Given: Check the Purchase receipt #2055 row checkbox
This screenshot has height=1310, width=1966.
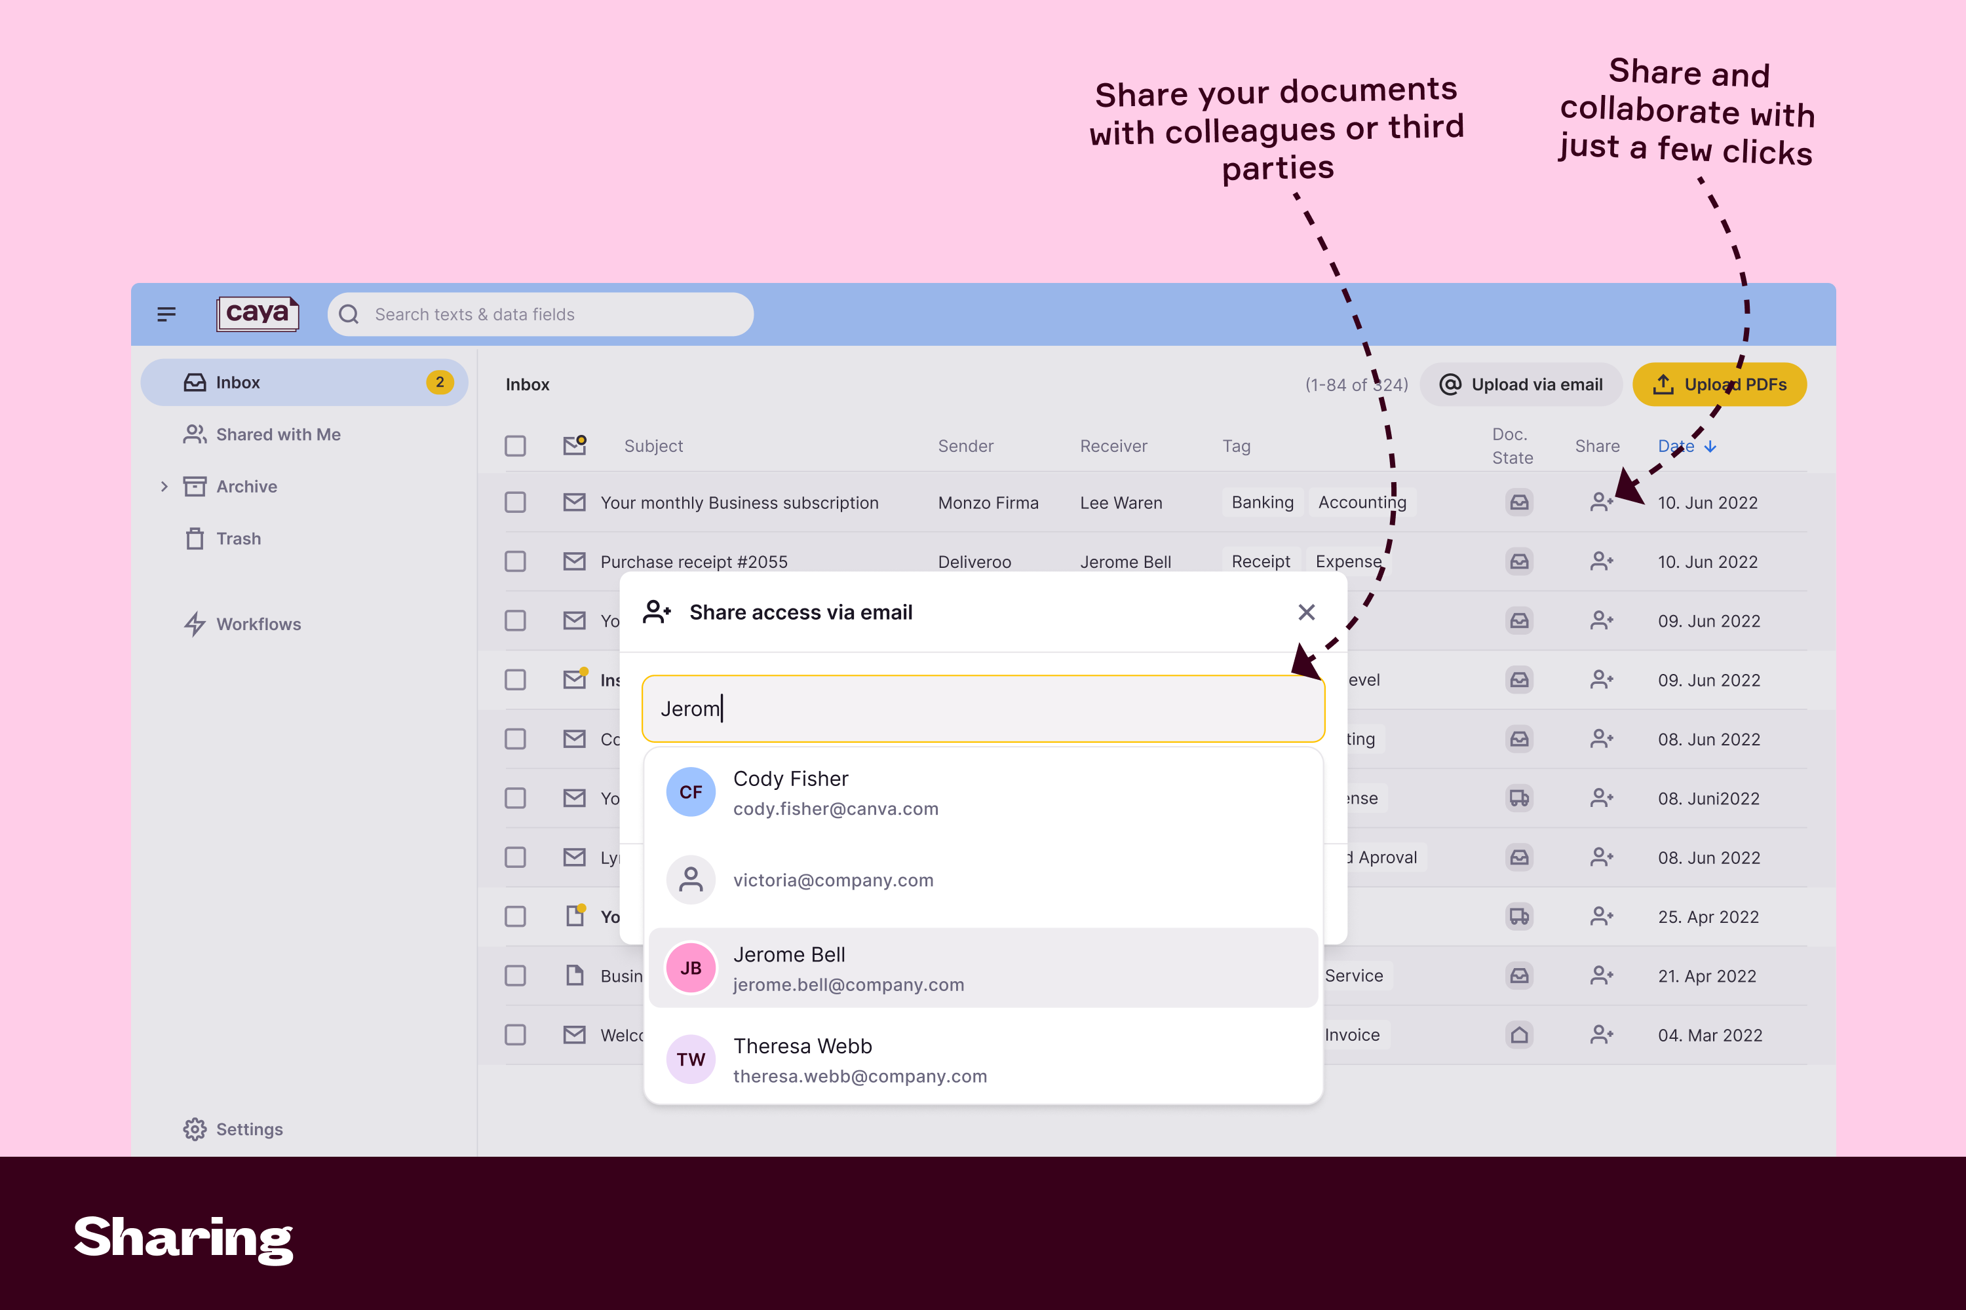Looking at the screenshot, I should click(515, 561).
